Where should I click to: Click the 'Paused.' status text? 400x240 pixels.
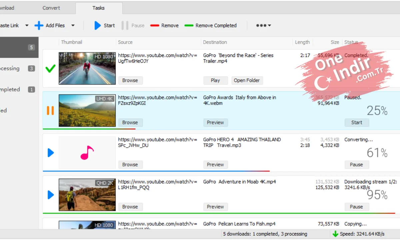tap(353, 97)
